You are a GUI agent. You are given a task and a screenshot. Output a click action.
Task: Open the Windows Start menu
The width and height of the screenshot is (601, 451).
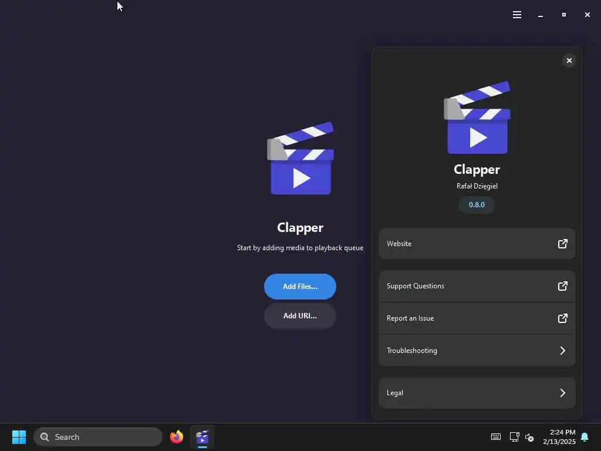(x=19, y=437)
